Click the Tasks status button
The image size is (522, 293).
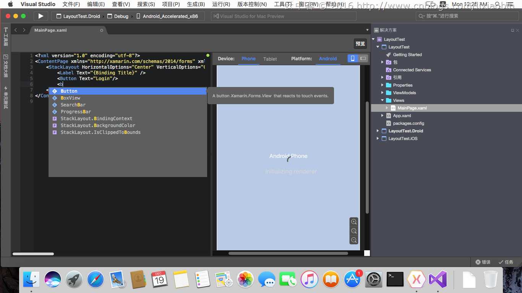click(506, 262)
